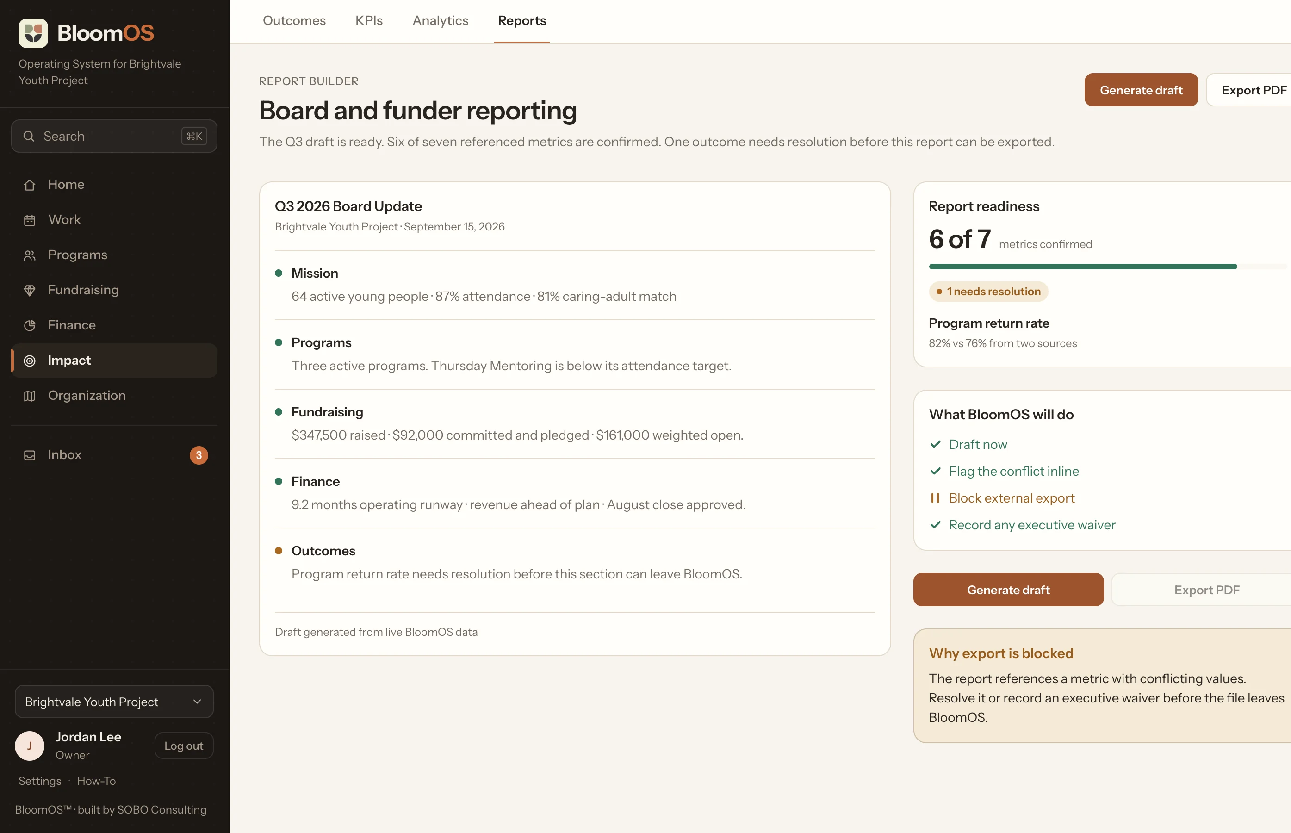Click the Finance section heading in report
Image resolution: width=1291 pixels, height=833 pixels.
[x=315, y=482]
